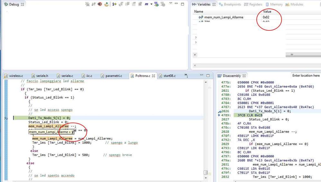Switch to the Registers tab

[x=253, y=4]
